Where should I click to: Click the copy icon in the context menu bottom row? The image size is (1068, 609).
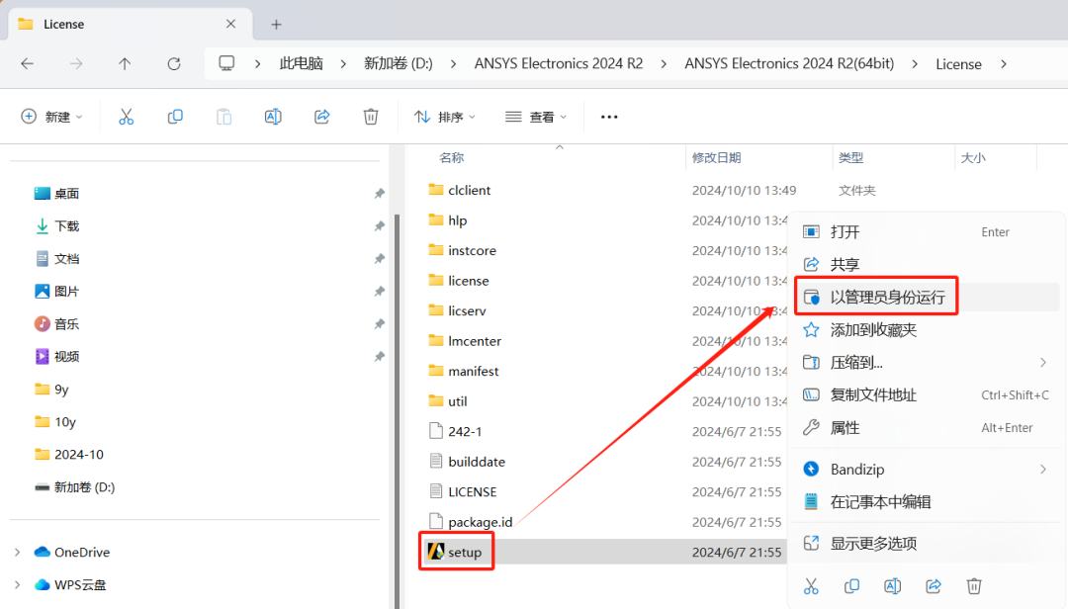pyautogui.click(x=851, y=586)
